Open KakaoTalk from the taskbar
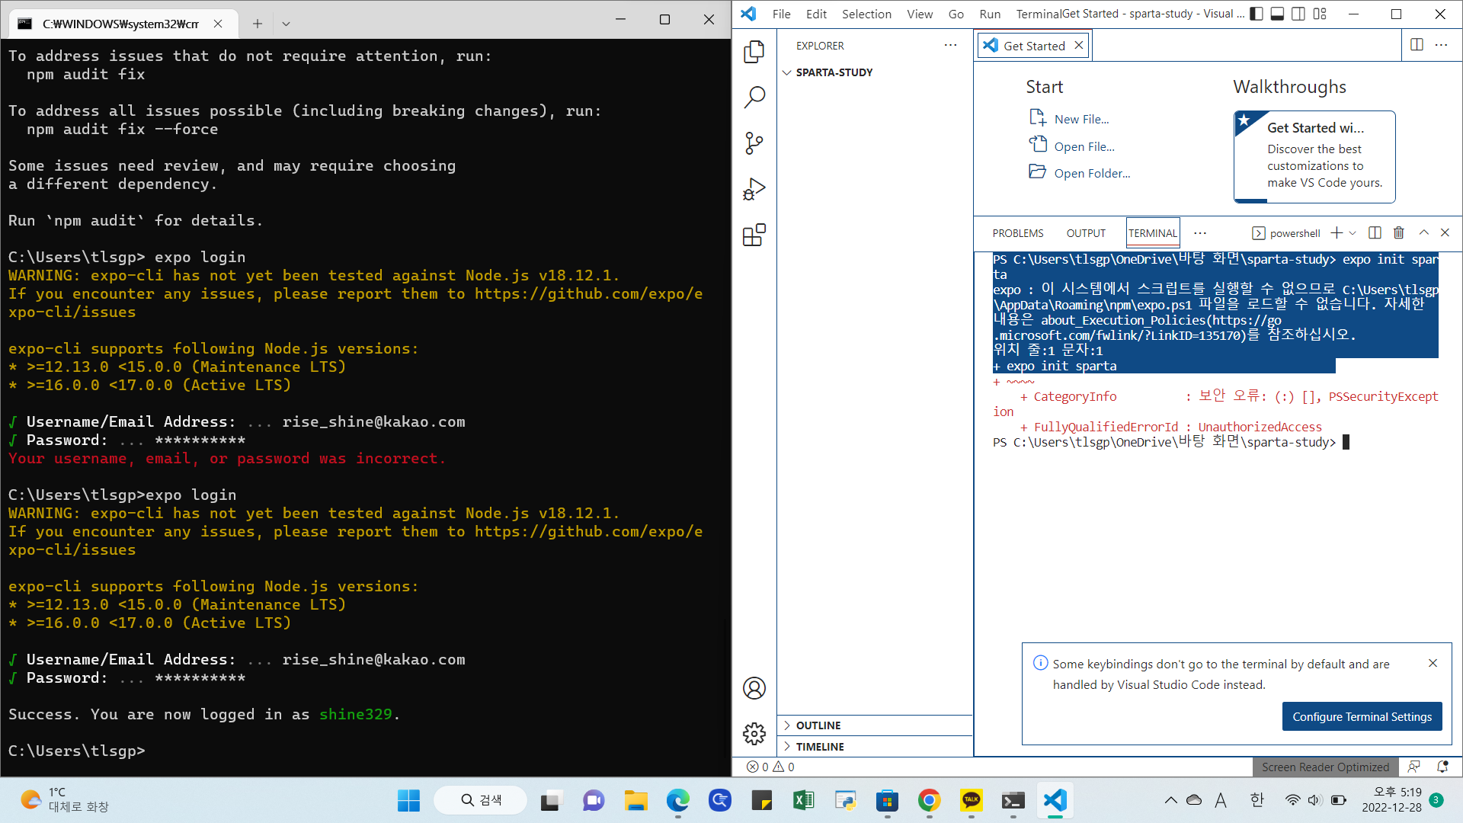This screenshot has width=1463, height=823. click(x=971, y=800)
